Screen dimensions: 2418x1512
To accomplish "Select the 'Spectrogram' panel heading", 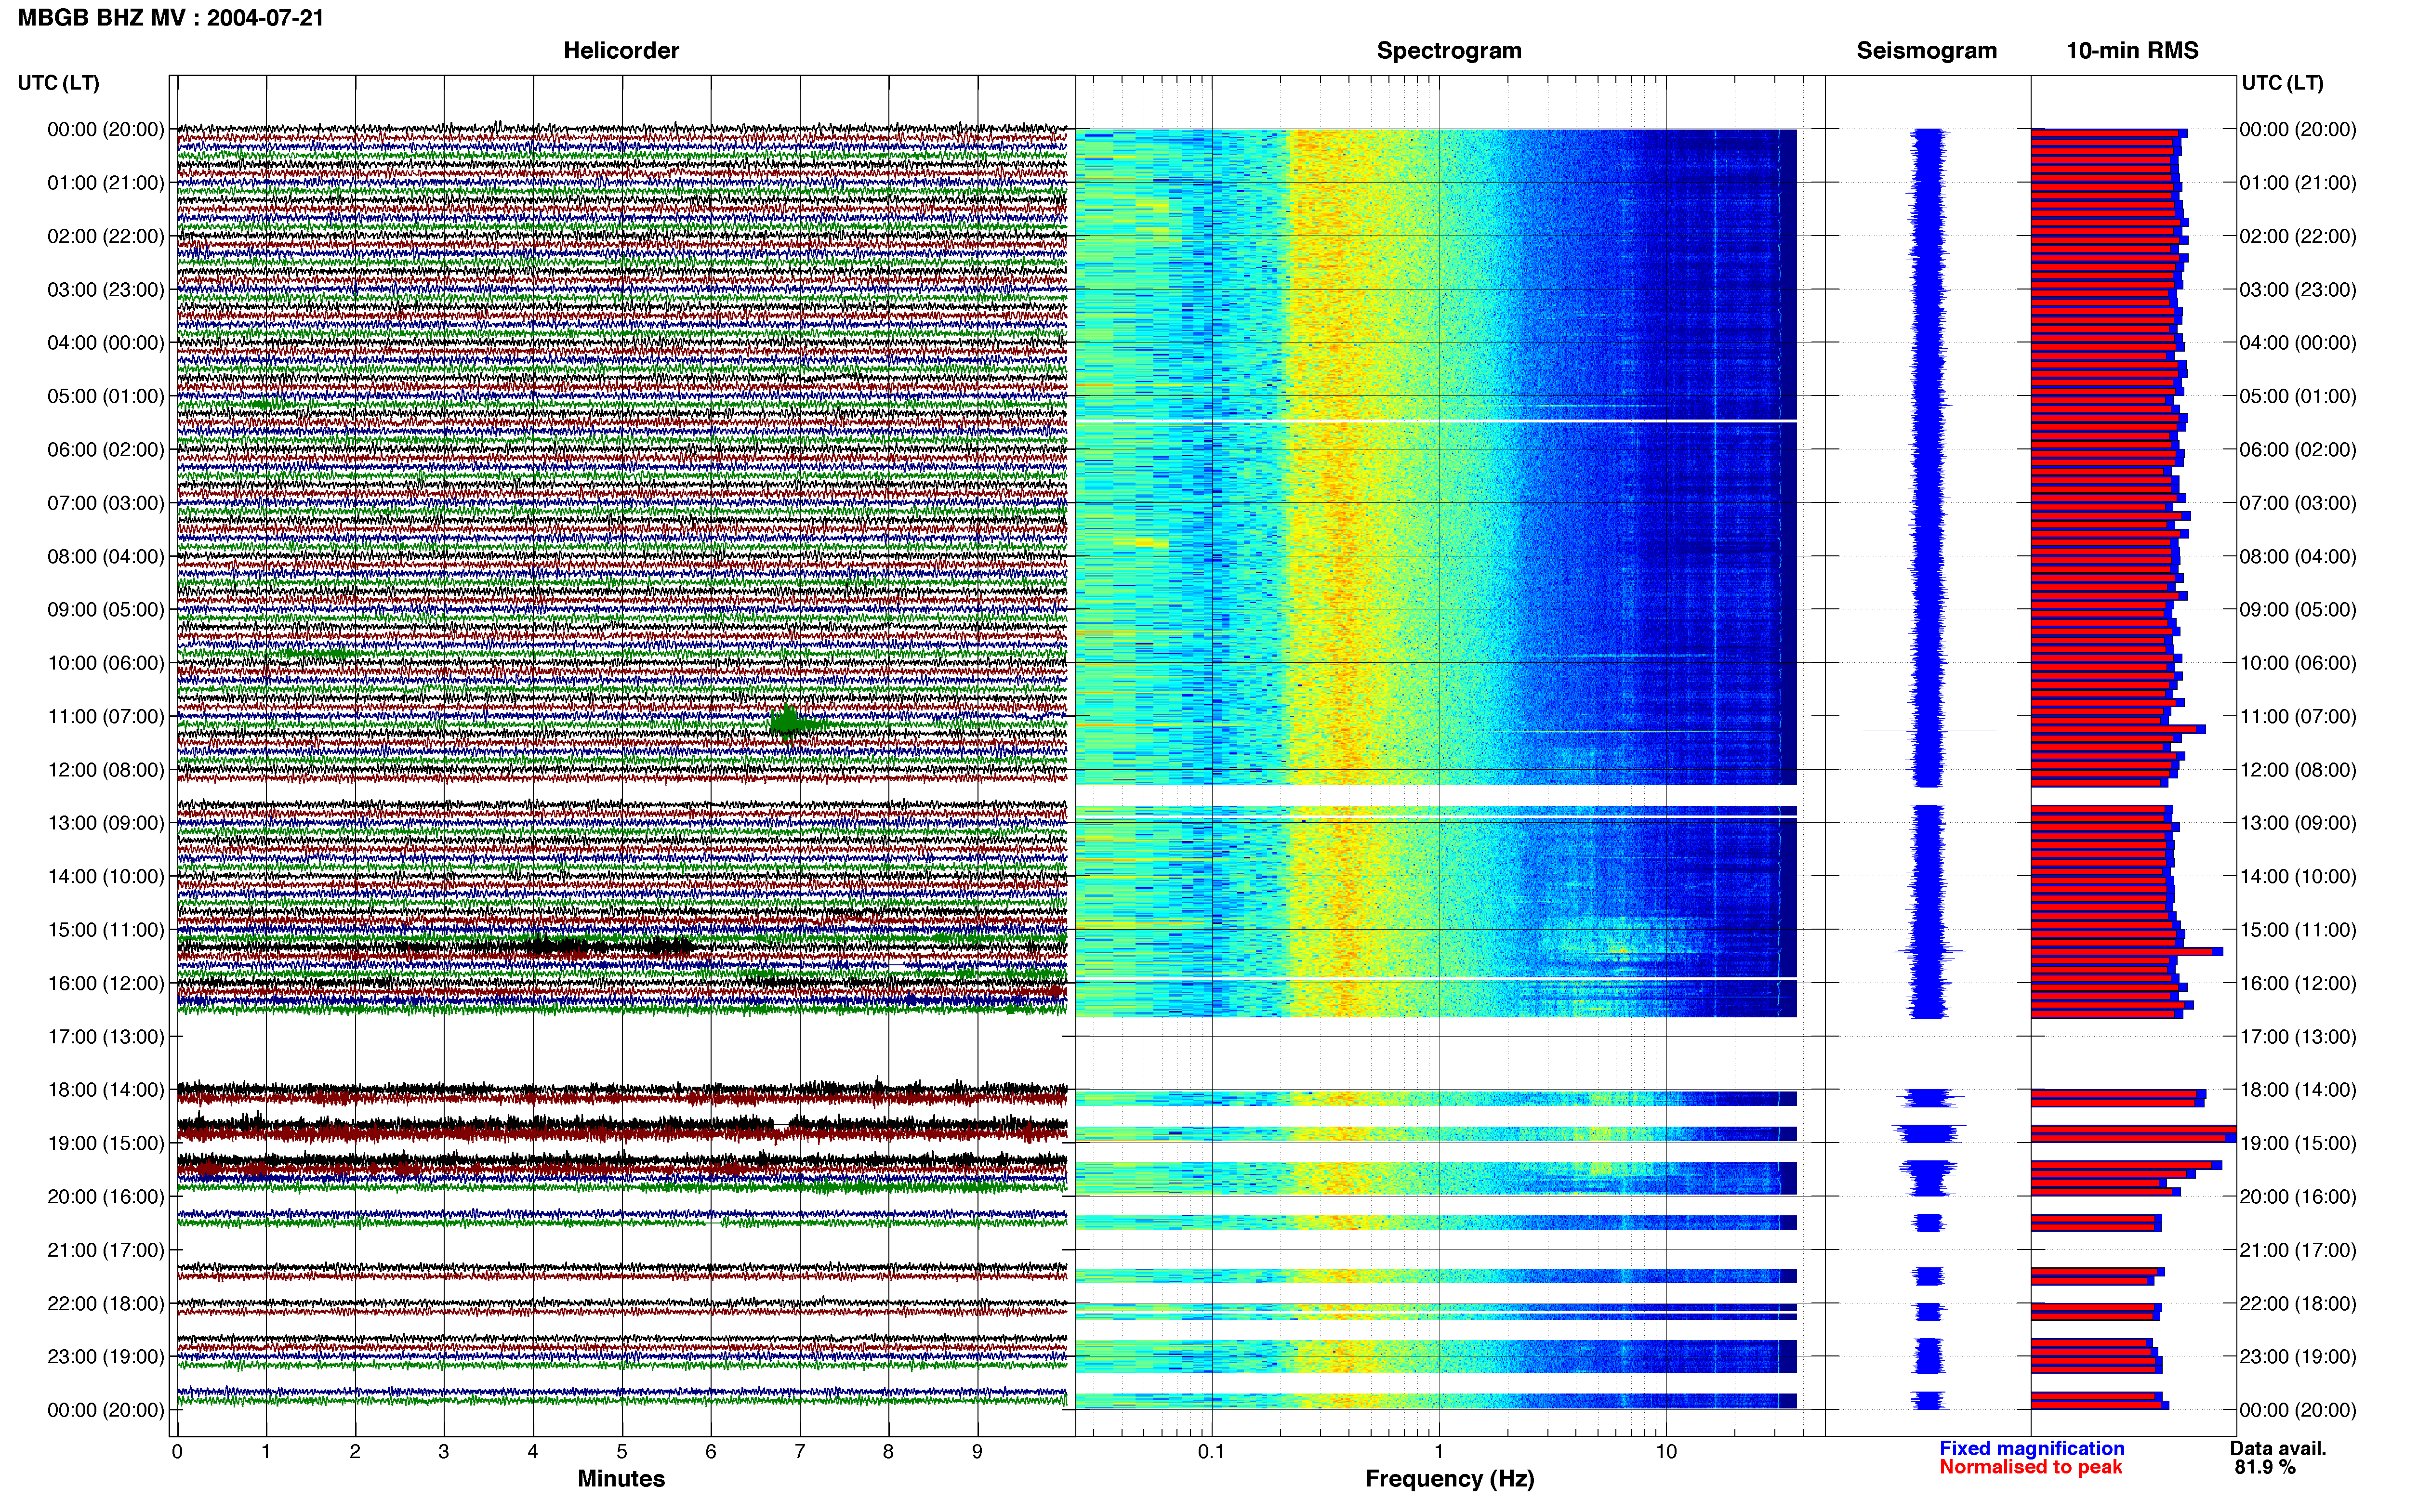I will point(1449,50).
